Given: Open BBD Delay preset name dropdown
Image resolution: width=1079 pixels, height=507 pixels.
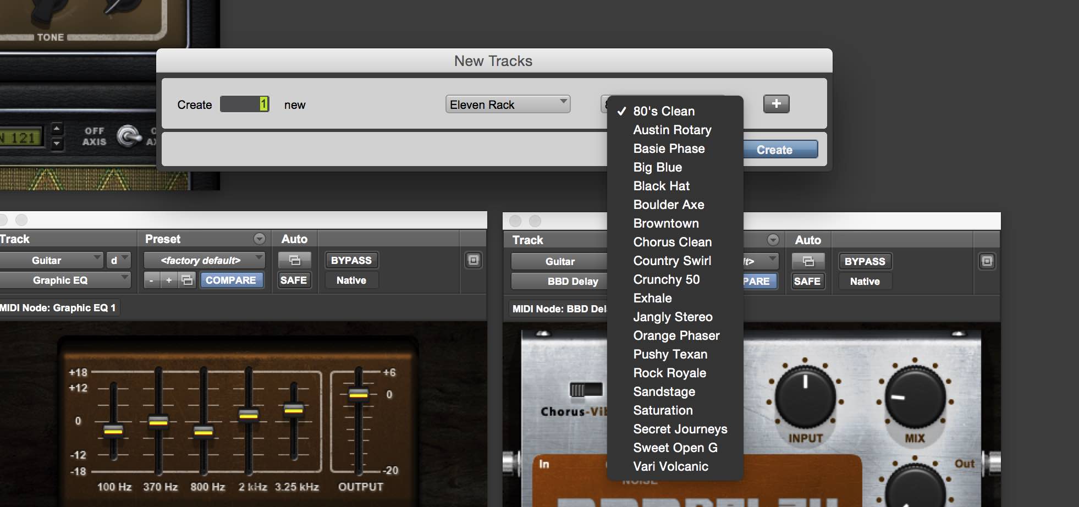Looking at the screenshot, I should pyautogui.click(x=761, y=261).
